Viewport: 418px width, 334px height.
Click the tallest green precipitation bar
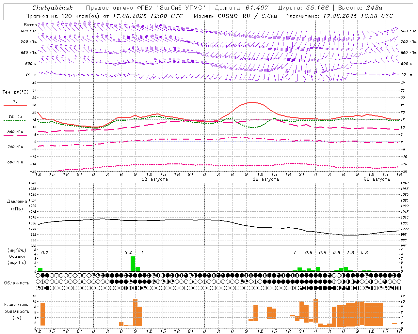click(x=133, y=264)
